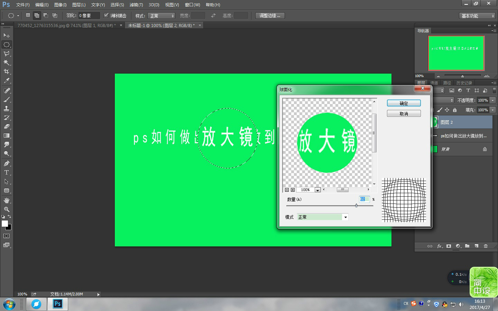The width and height of the screenshot is (498, 311).
Task: Select the Eyedropper tool
Action: 7,81
